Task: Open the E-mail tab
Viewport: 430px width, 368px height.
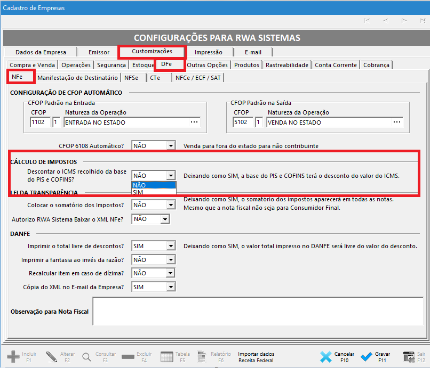Action: click(x=253, y=52)
